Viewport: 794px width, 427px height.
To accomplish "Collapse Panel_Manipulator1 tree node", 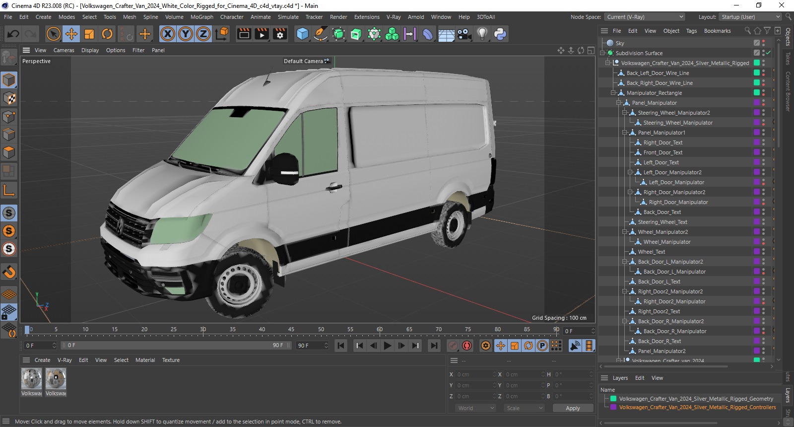I will click(x=625, y=133).
